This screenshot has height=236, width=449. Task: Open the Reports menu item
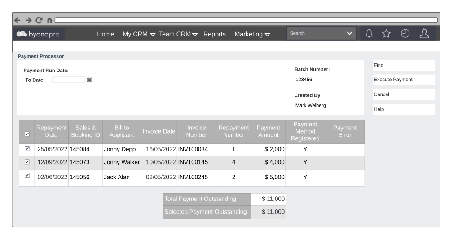coord(214,34)
